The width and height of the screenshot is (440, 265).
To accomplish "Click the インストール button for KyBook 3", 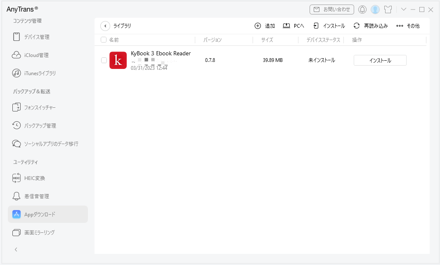I will pos(380,60).
